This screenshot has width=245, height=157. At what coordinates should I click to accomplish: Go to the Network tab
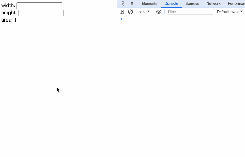click(x=213, y=4)
